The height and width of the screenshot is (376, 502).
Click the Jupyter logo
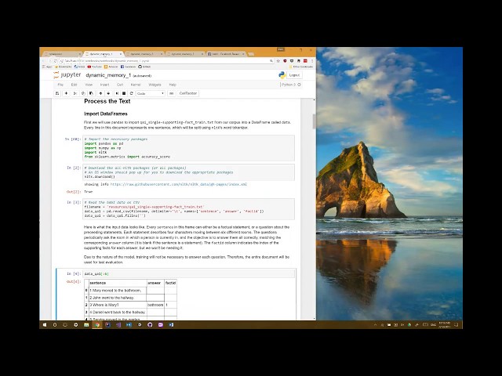pyautogui.click(x=67, y=75)
